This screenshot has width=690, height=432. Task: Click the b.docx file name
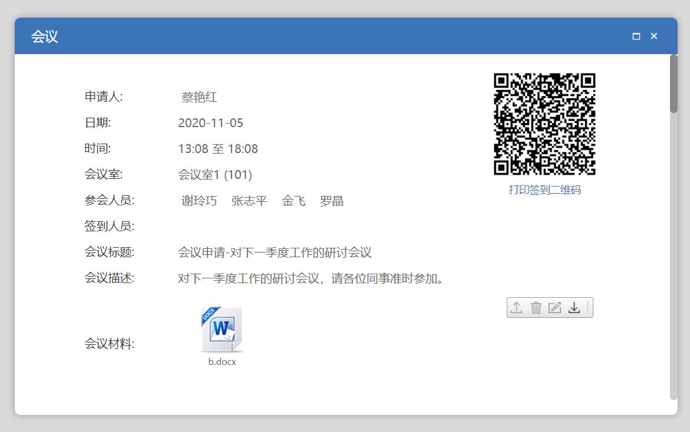tap(222, 362)
